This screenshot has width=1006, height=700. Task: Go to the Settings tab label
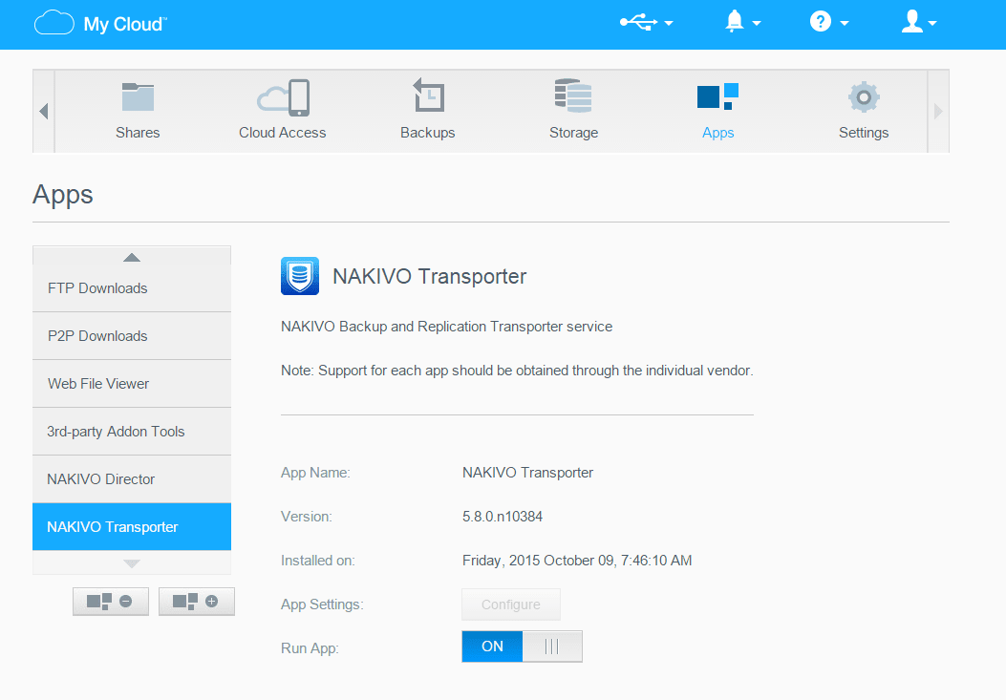click(864, 133)
